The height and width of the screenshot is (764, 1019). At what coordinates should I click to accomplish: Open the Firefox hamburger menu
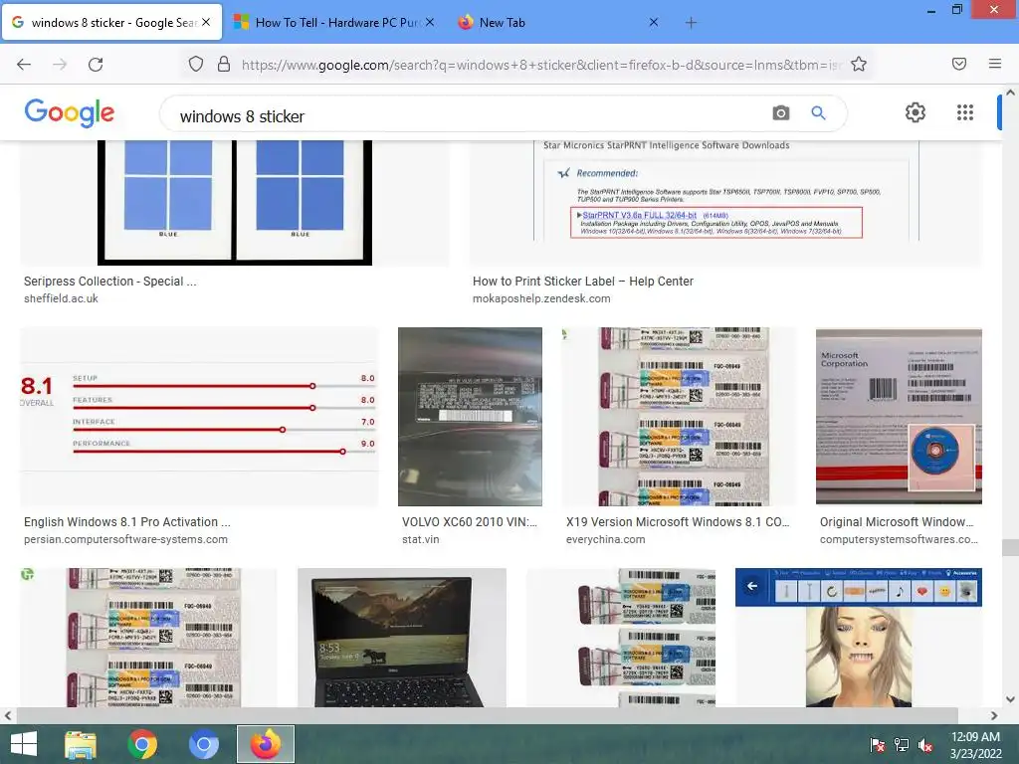click(995, 64)
